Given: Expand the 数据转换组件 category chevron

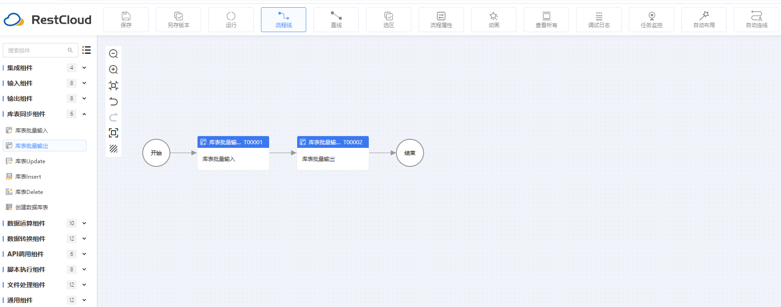Looking at the screenshot, I should click(84, 239).
